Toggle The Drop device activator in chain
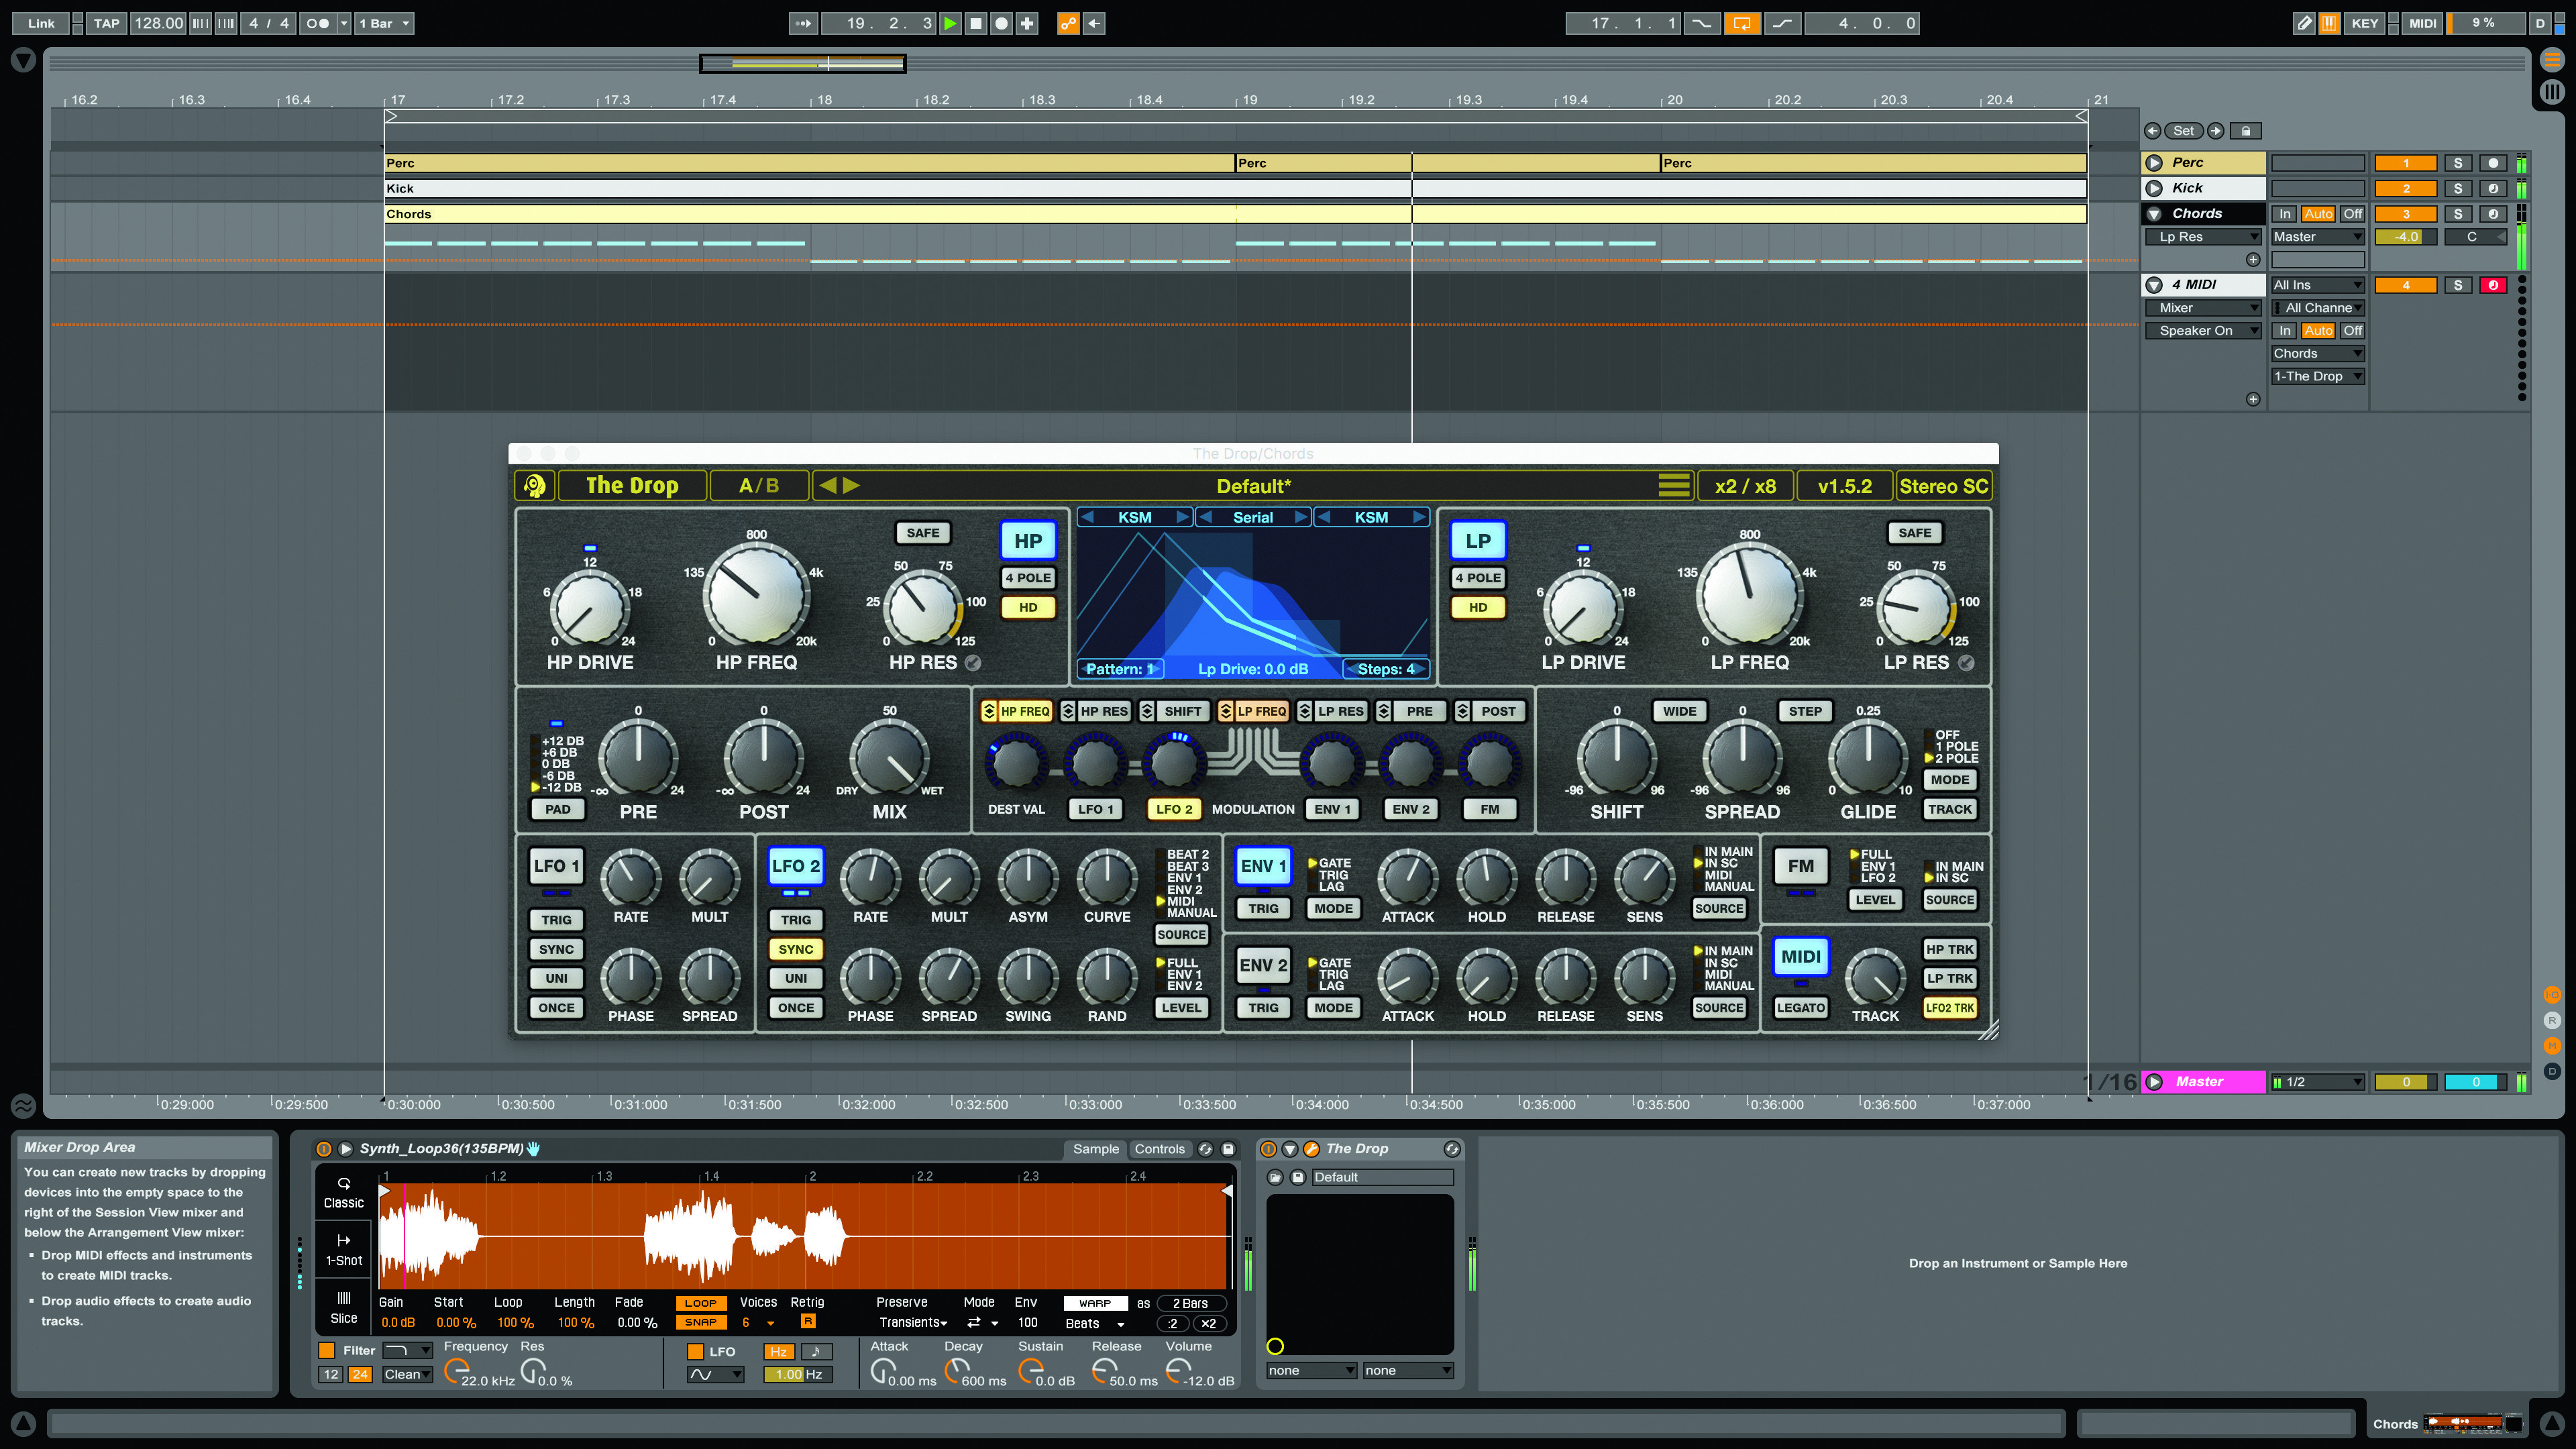The image size is (2576, 1449). 1268,1149
